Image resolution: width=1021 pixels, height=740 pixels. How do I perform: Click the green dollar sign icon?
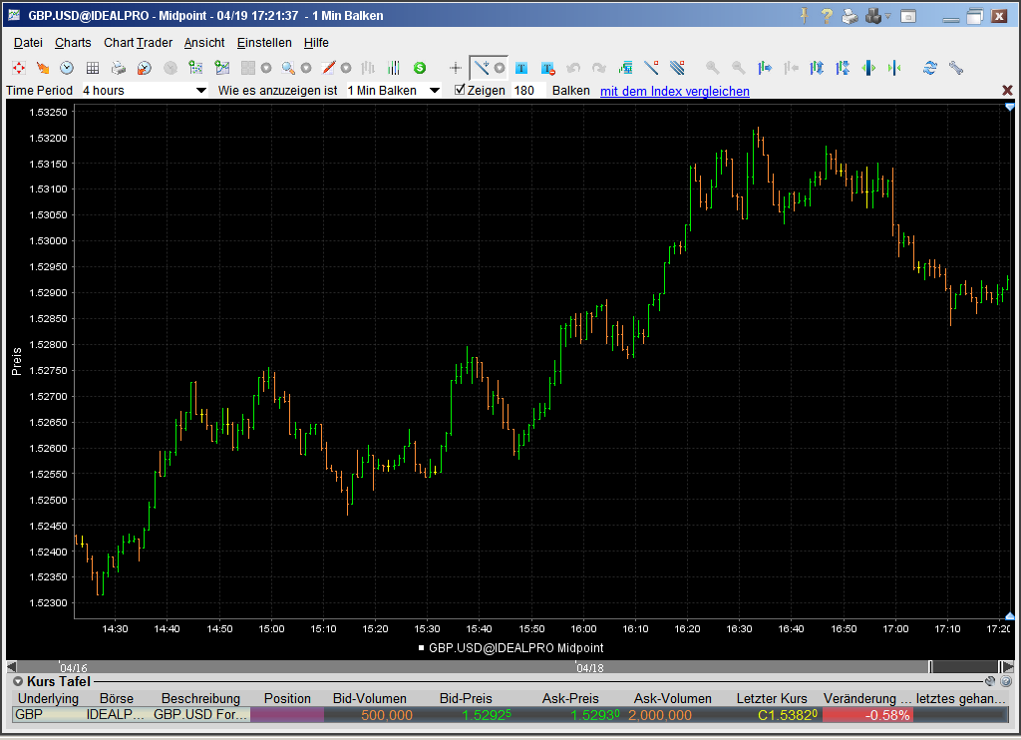(420, 68)
